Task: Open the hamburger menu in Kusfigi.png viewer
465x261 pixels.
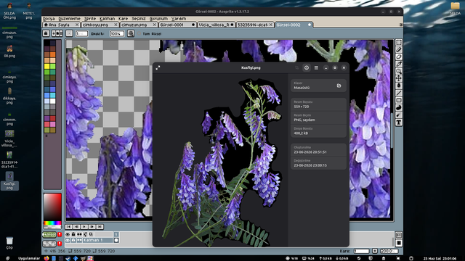Action: click(x=316, y=67)
